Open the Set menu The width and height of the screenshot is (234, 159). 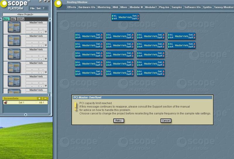pos(39,8)
